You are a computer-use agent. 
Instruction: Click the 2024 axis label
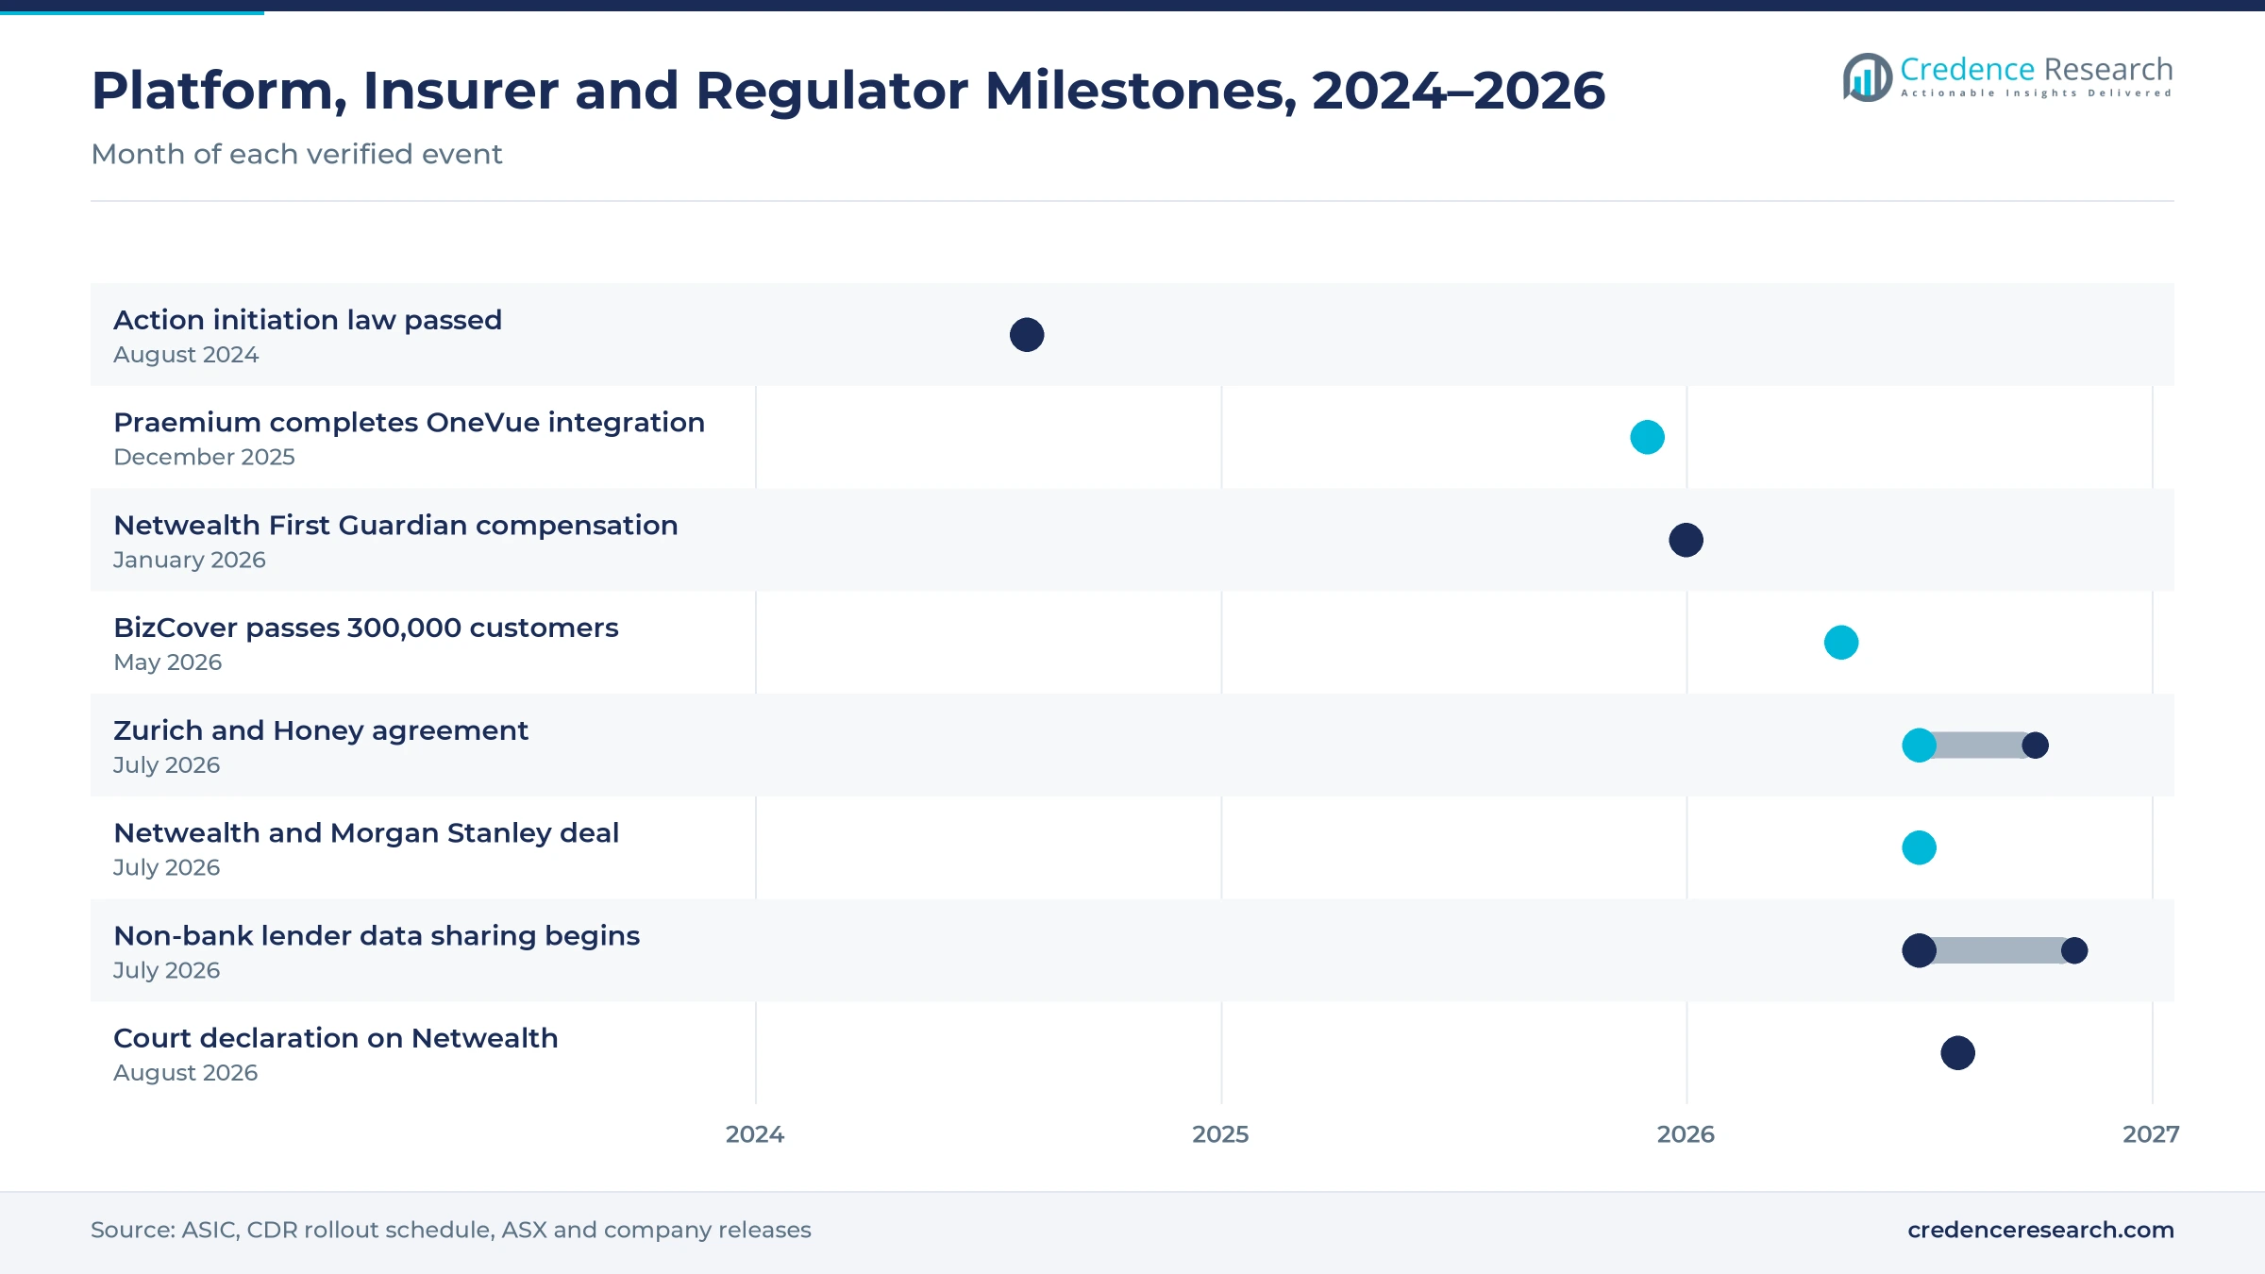pos(755,1134)
